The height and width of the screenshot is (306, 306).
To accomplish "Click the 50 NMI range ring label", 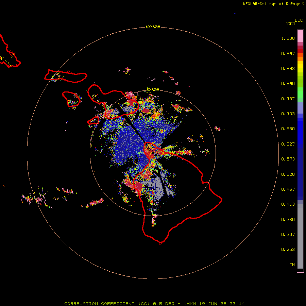I will tap(153, 90).
